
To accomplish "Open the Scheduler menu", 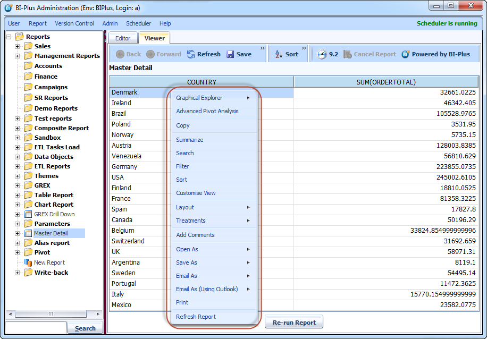I will (x=138, y=23).
